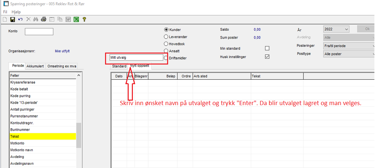Screen dimensions: 375x168
Task: Click the Word export icon
Action: point(68,19)
